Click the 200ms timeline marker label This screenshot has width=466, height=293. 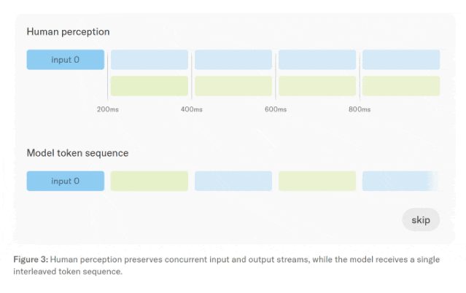click(x=108, y=109)
